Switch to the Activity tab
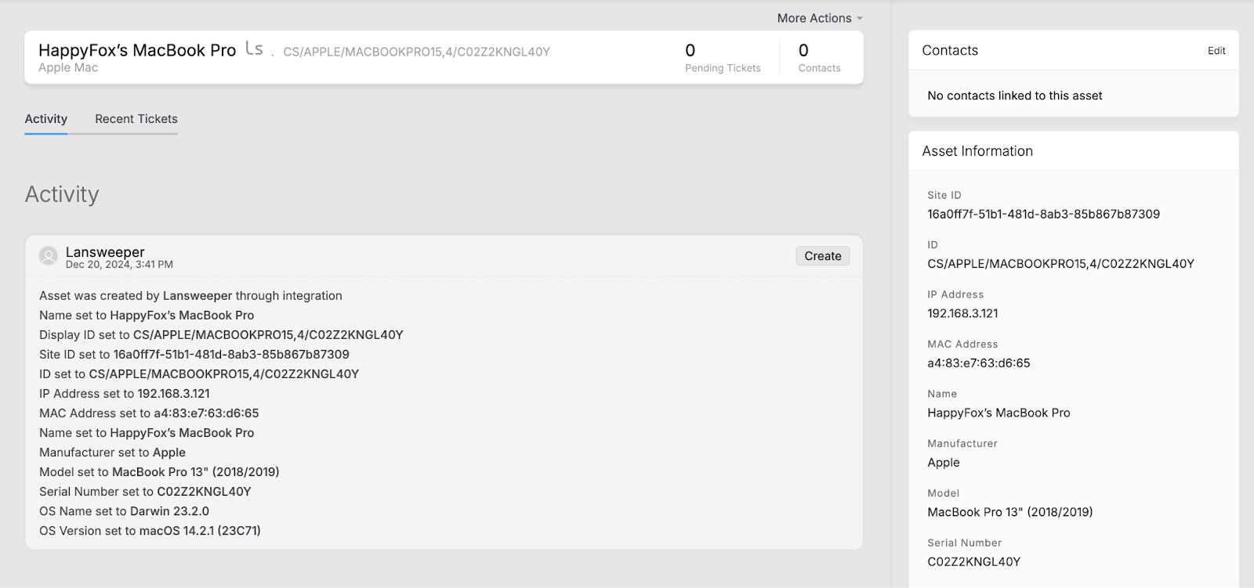The image size is (1254, 588). pos(46,119)
